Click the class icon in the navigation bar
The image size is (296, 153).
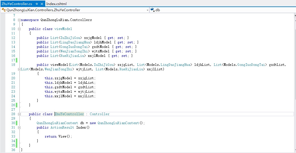(x=3, y=10)
